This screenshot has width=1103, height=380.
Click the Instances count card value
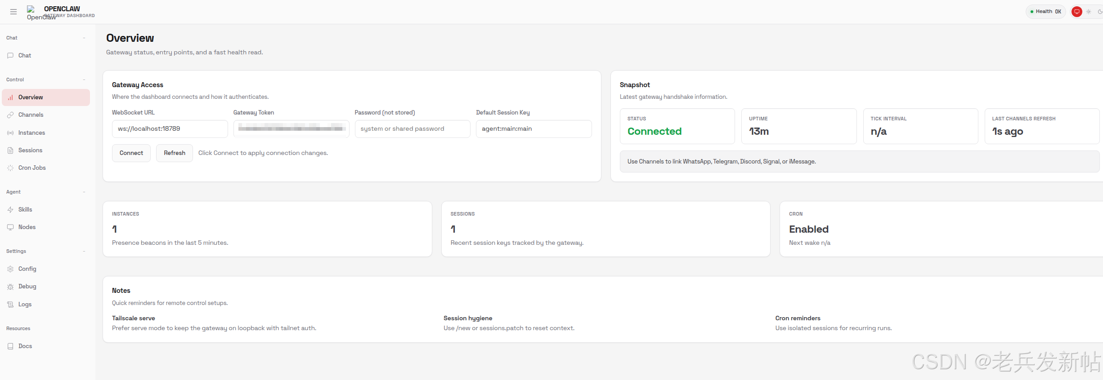click(x=115, y=230)
